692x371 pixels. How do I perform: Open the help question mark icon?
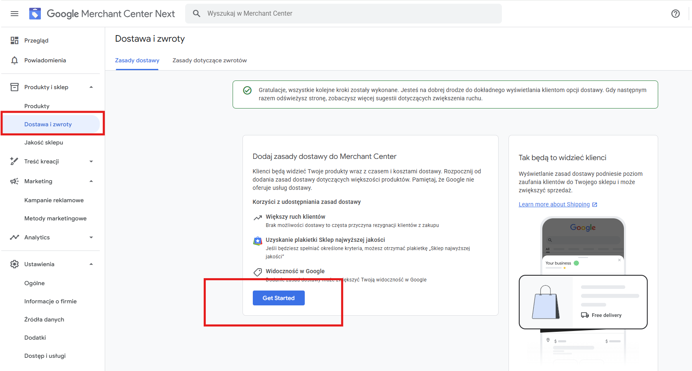[676, 14]
